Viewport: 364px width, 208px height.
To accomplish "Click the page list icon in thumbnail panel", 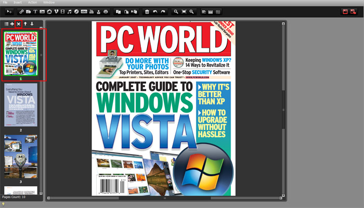I will coord(6,24).
